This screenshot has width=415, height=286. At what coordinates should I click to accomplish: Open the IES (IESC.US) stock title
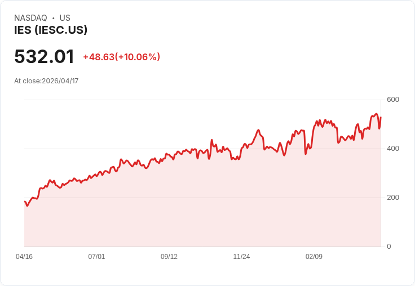[x=51, y=30]
